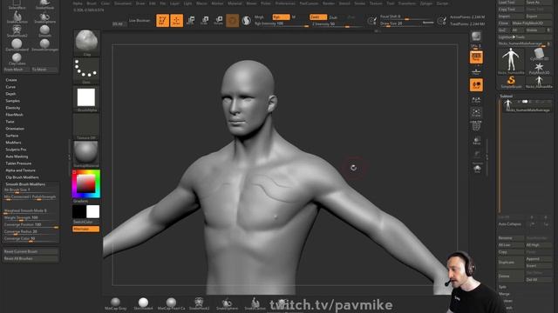This screenshot has width=558, height=313.
Task: Toggle the Edit mode button
Action: pyautogui.click(x=162, y=21)
